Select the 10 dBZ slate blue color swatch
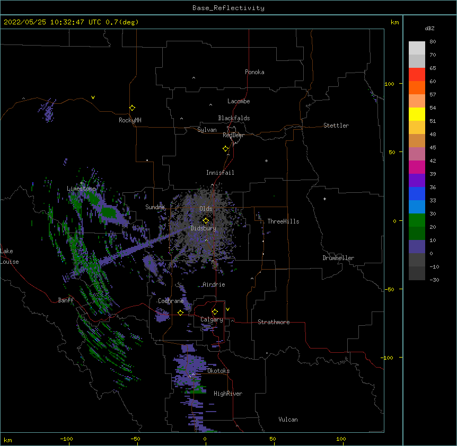Screen dimensions: 457x446 (417, 247)
